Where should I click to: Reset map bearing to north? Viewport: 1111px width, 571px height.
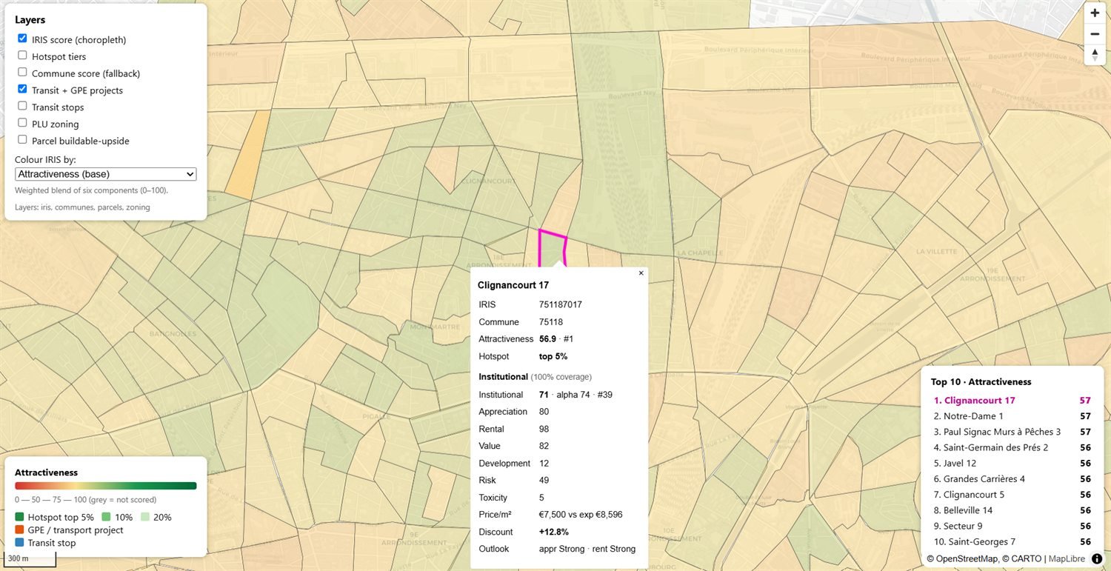tap(1095, 55)
